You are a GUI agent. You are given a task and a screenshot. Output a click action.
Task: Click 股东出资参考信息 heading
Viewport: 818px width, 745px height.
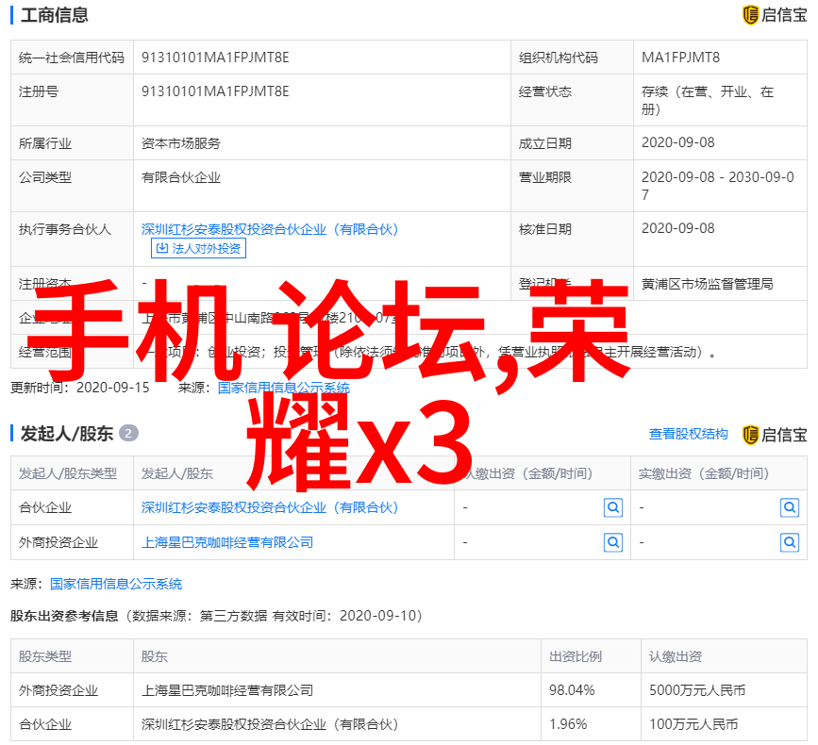pos(64,616)
